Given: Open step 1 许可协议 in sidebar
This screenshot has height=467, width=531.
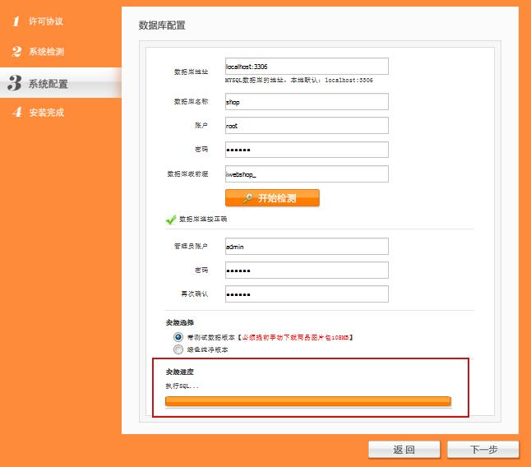Looking at the screenshot, I should (37, 21).
